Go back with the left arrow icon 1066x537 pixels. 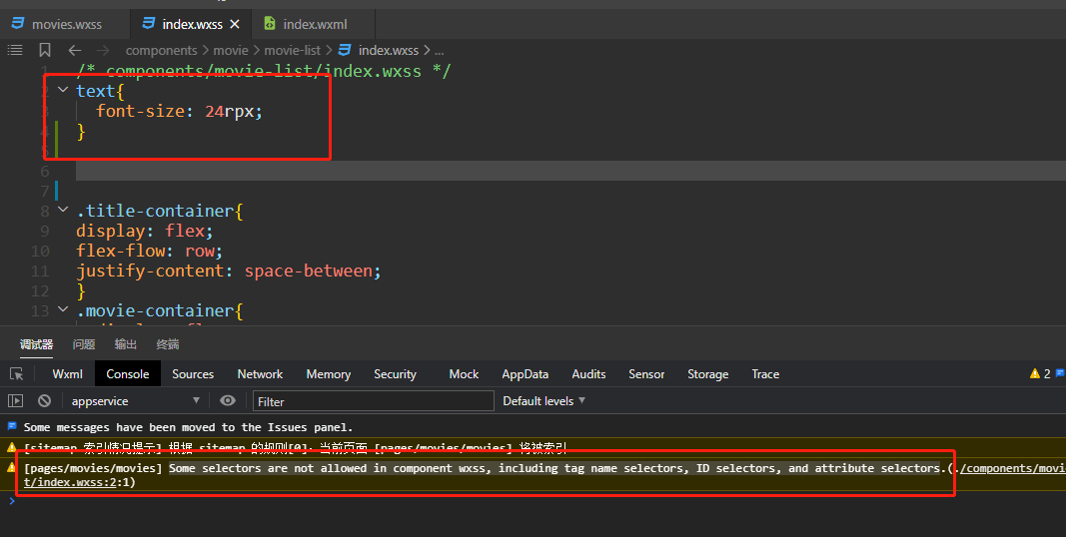(75, 50)
